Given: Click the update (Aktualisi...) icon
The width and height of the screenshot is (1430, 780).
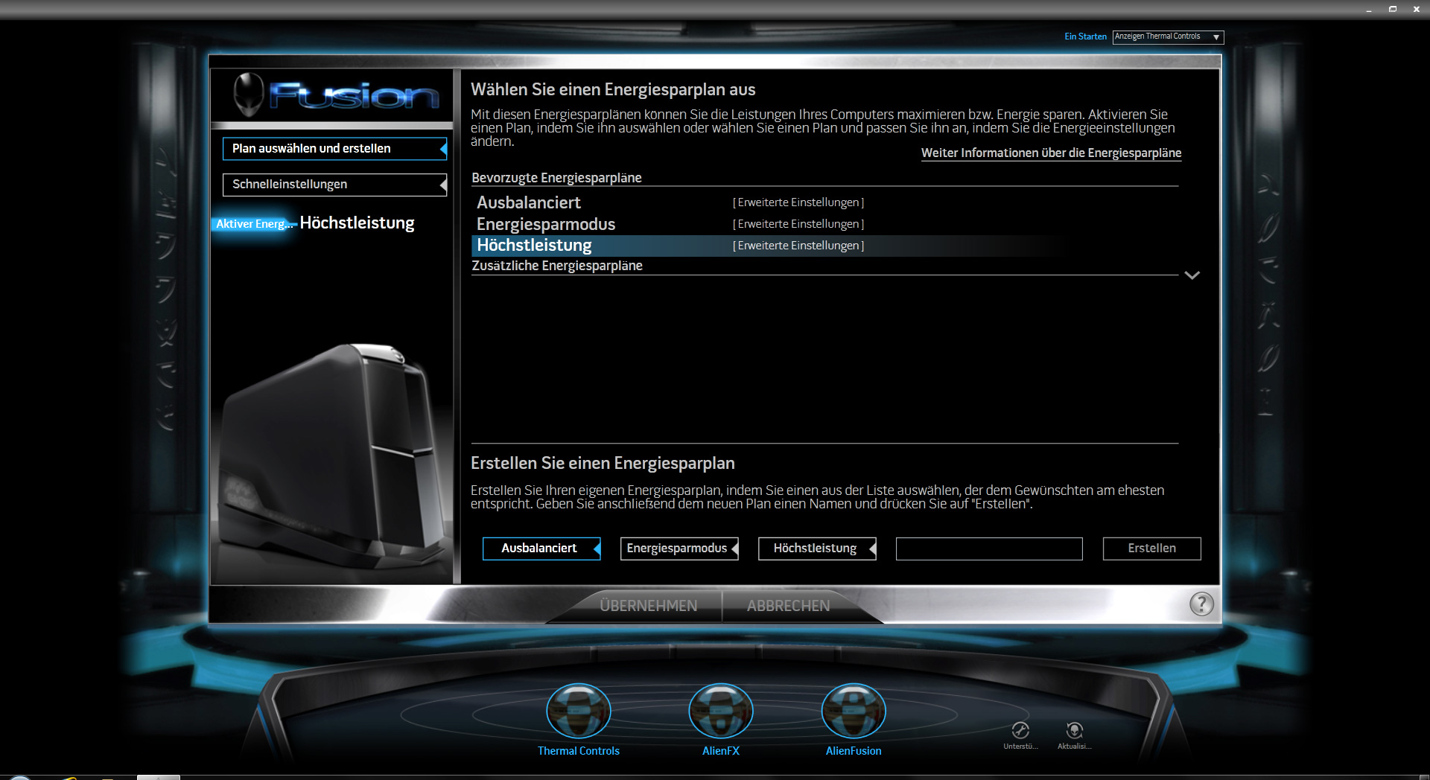Looking at the screenshot, I should pos(1074,730).
